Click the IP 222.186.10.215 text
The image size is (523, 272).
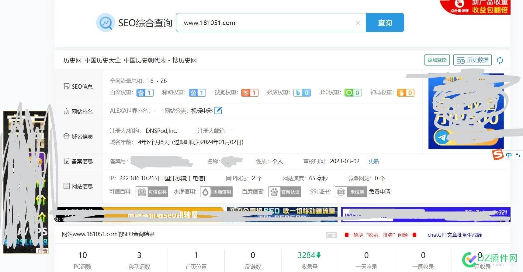click(162, 178)
